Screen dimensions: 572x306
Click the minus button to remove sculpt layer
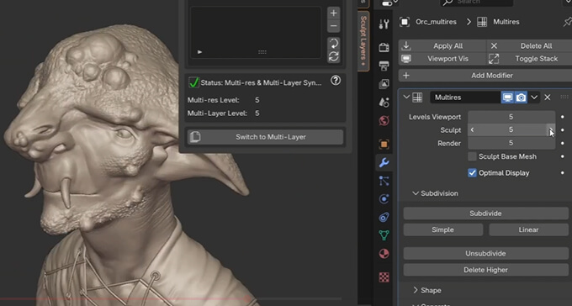click(333, 26)
